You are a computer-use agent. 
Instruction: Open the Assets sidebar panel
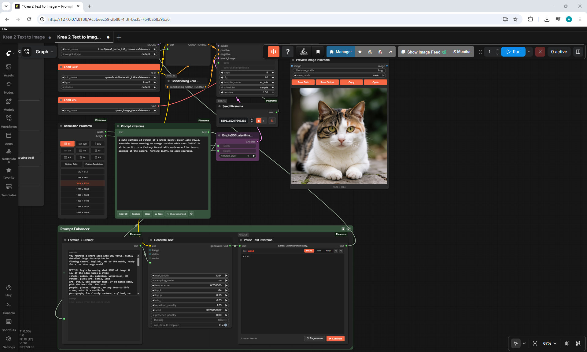(x=9, y=70)
